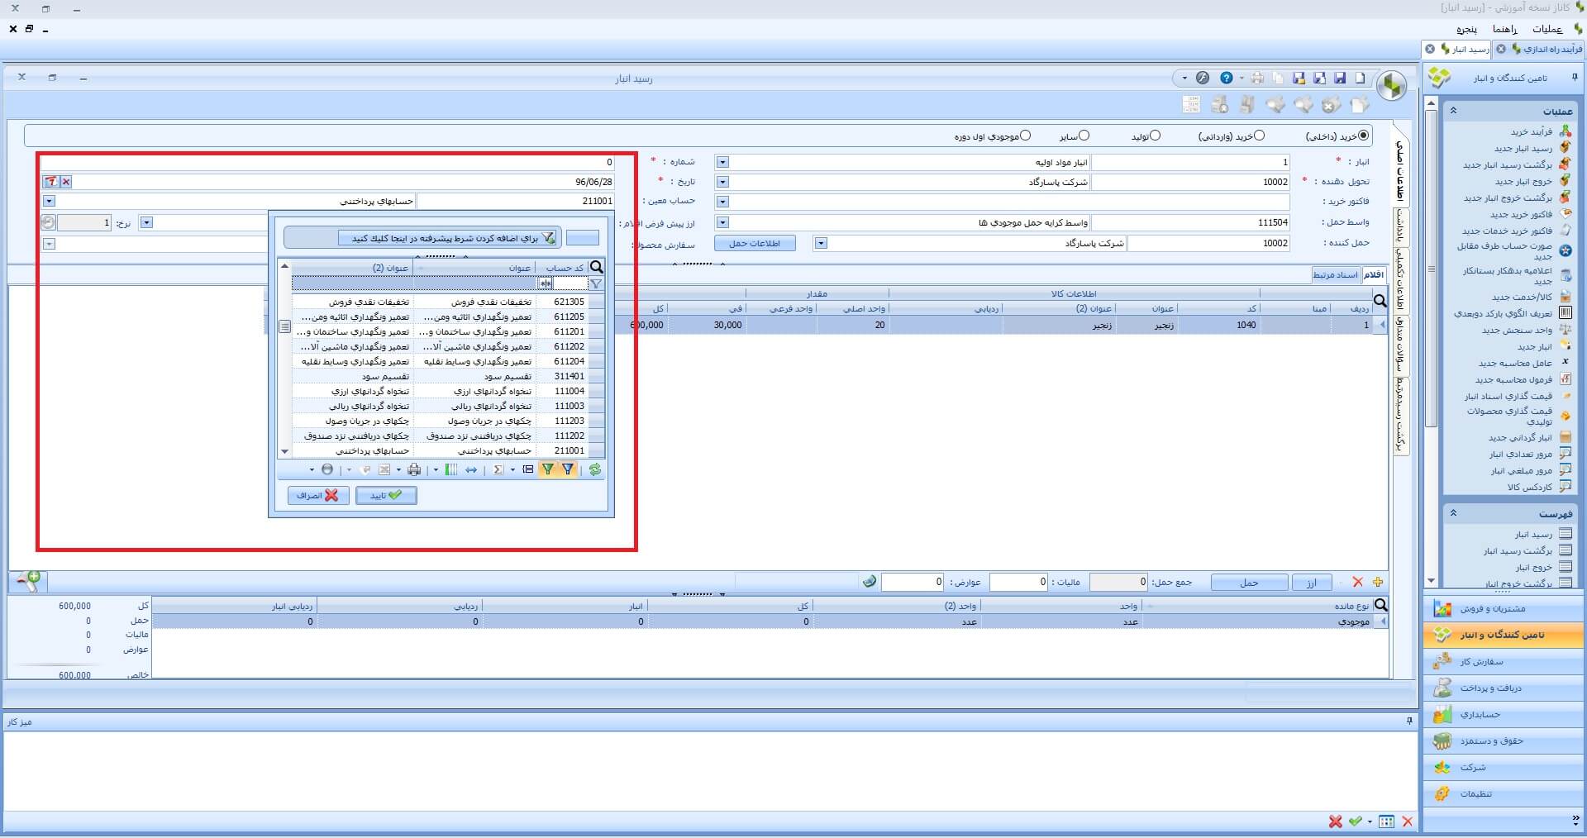Click the اطلاعات حمل button

755,243
